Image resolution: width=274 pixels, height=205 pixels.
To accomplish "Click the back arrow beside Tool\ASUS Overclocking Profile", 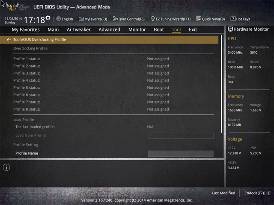I will pyautogui.click(x=9, y=40).
